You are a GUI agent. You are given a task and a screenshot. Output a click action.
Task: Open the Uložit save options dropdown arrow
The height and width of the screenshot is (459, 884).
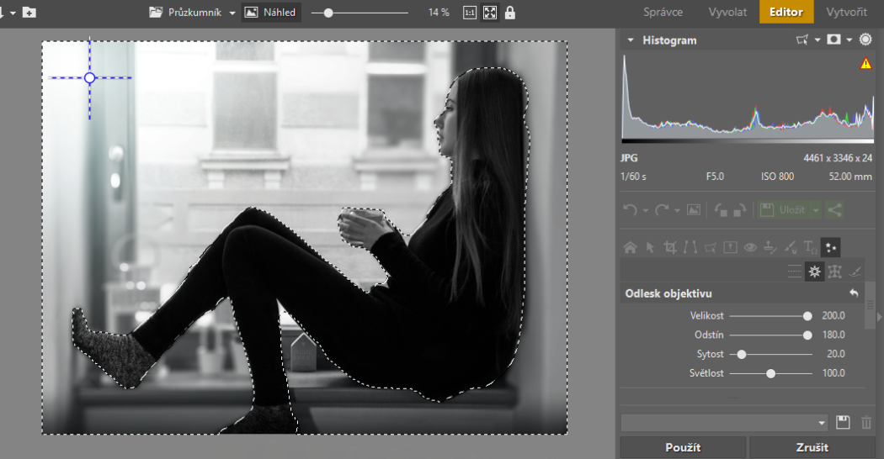pos(816,211)
